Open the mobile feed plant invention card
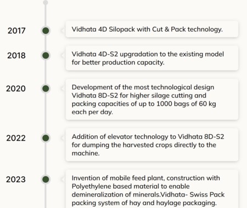Viewport: 247px width, 208px height. tap(152, 189)
